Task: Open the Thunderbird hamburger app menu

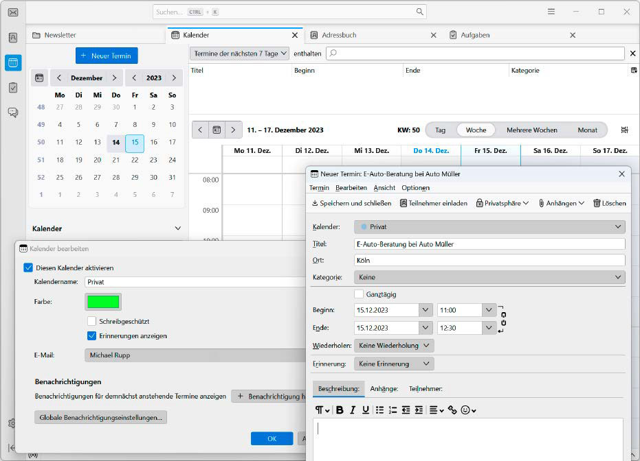Action: (551, 12)
